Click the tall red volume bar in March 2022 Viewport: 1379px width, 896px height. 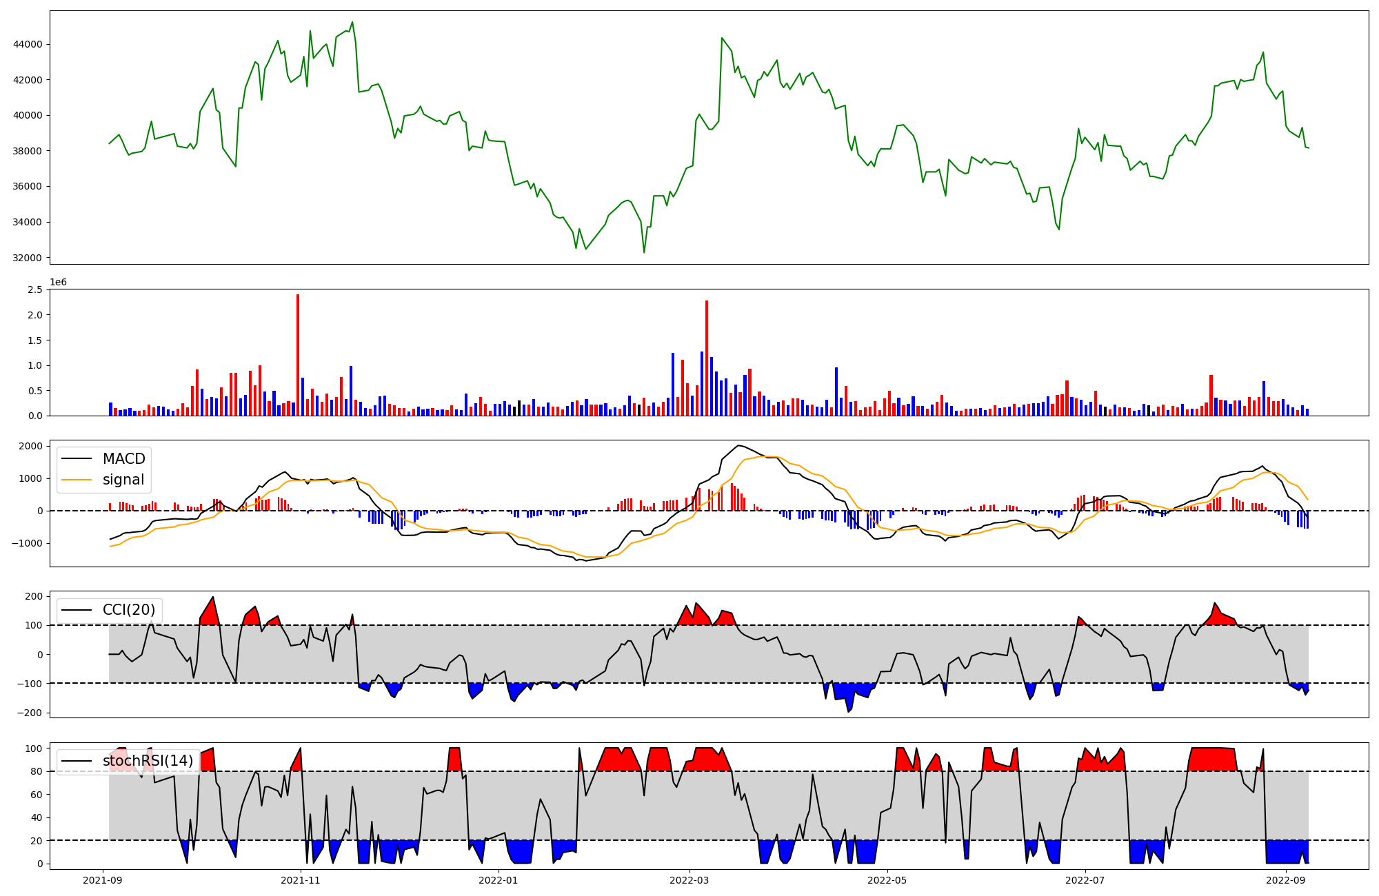(x=707, y=357)
